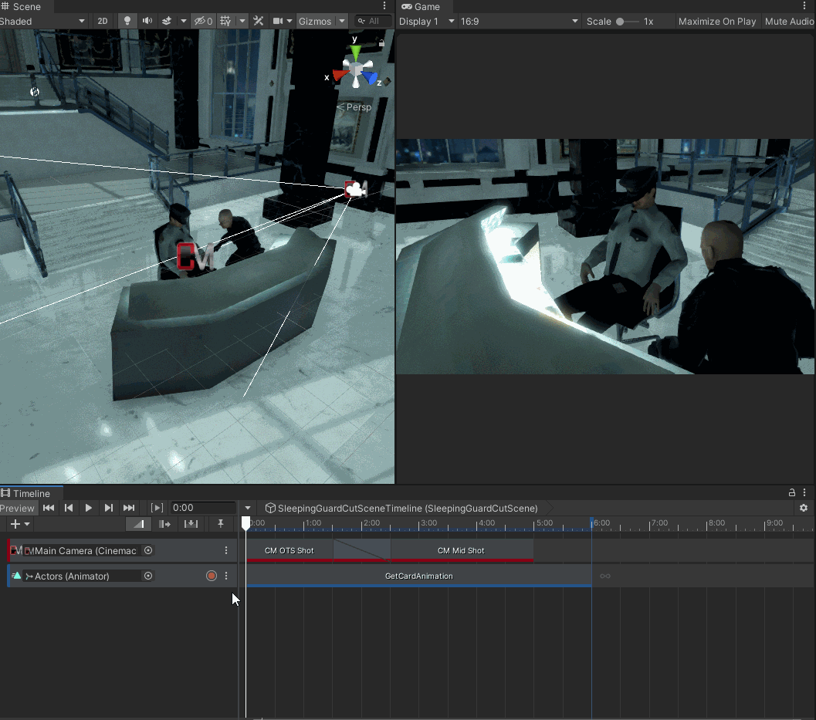Enable 2D scene view mode
816x720 pixels.
[103, 22]
